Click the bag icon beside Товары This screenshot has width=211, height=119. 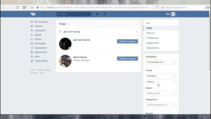(x=32, y=61)
